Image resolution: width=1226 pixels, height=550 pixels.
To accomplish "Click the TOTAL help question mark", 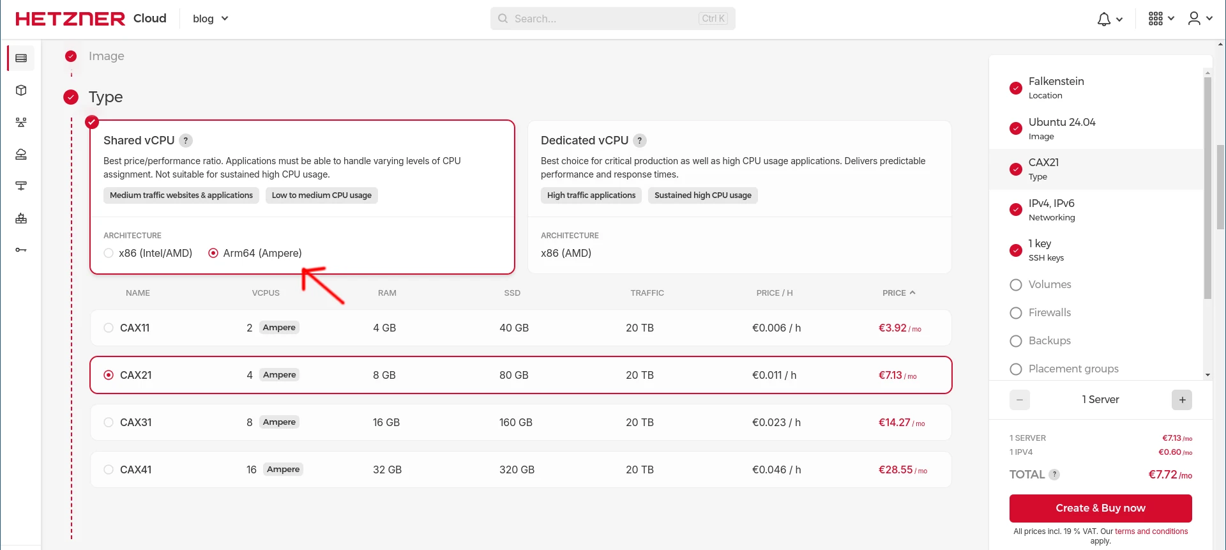I will pos(1054,475).
